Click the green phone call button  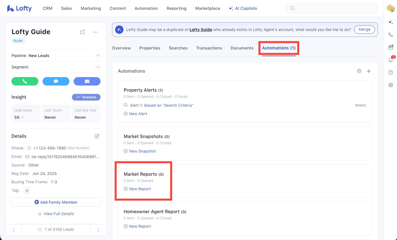point(25,81)
